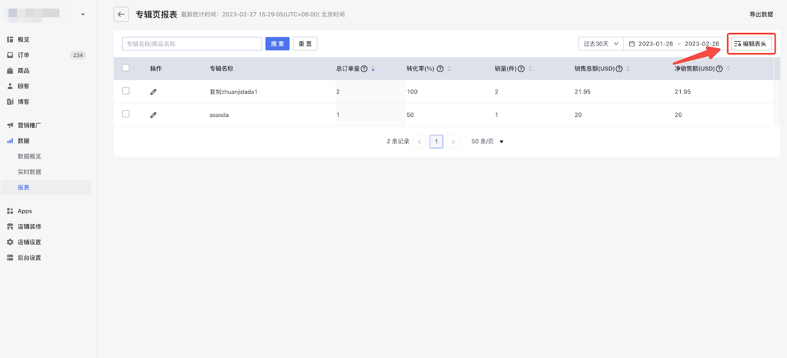Open 订单 in the sidebar

(x=24, y=55)
